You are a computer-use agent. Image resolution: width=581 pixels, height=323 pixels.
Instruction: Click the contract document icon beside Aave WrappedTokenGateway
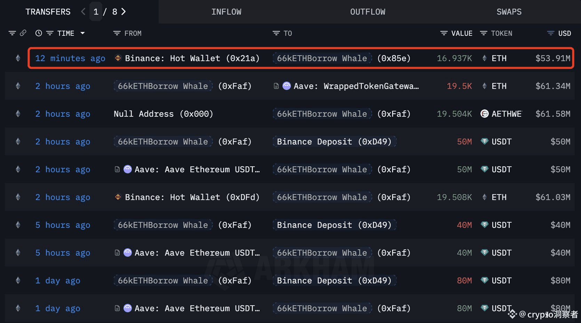(276, 86)
